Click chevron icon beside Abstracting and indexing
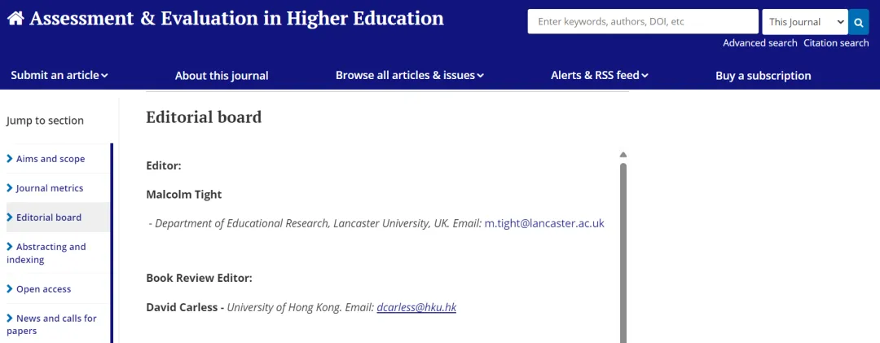This screenshot has height=343, width=880. [10, 246]
